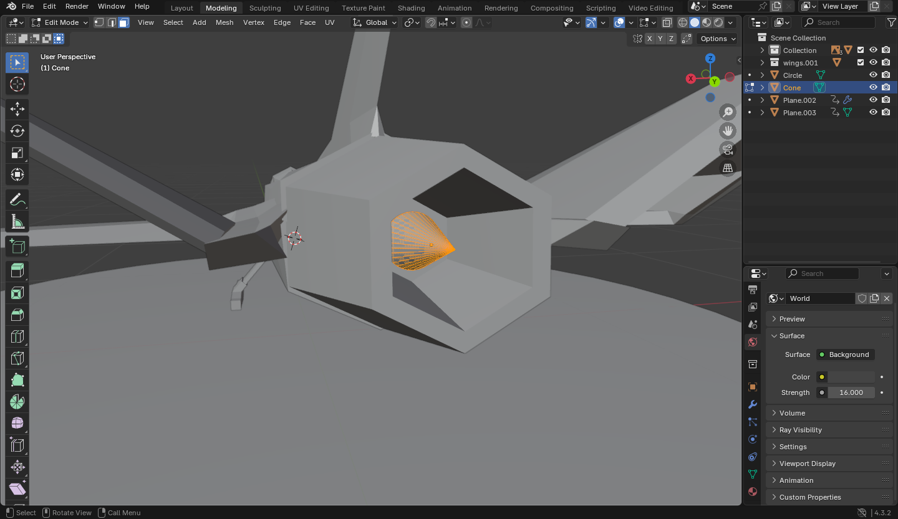Open the Material properties tab
898x519 pixels.
pyautogui.click(x=753, y=492)
